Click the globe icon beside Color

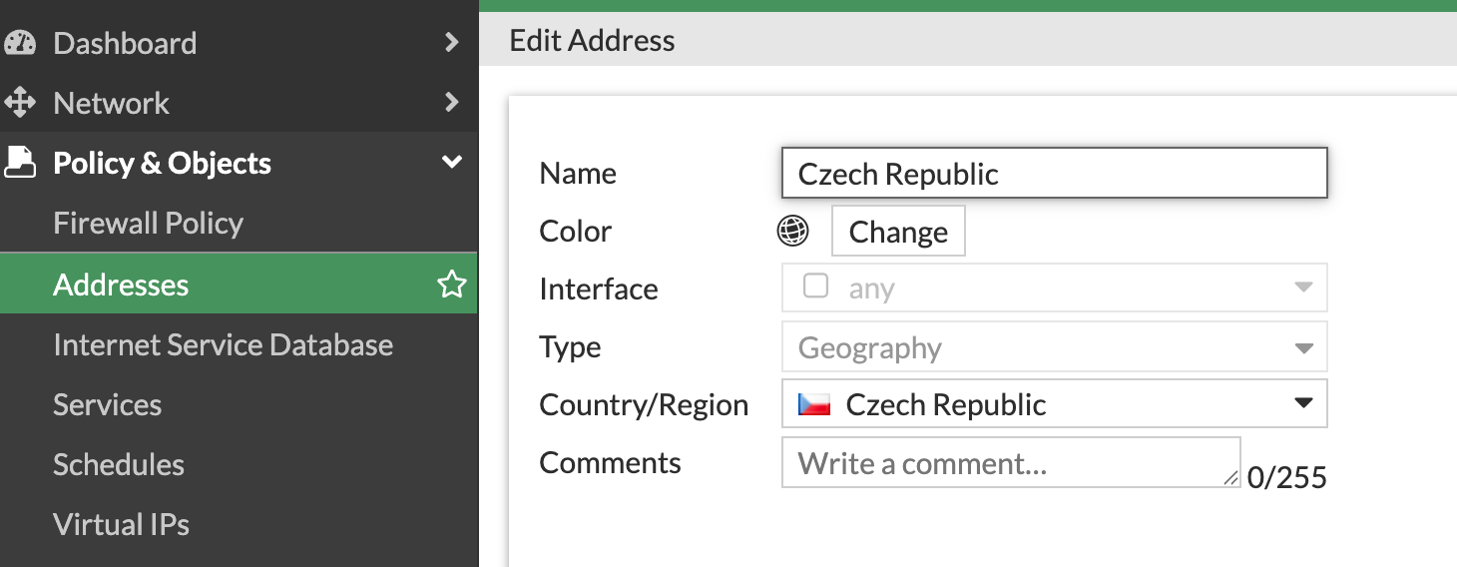point(792,232)
